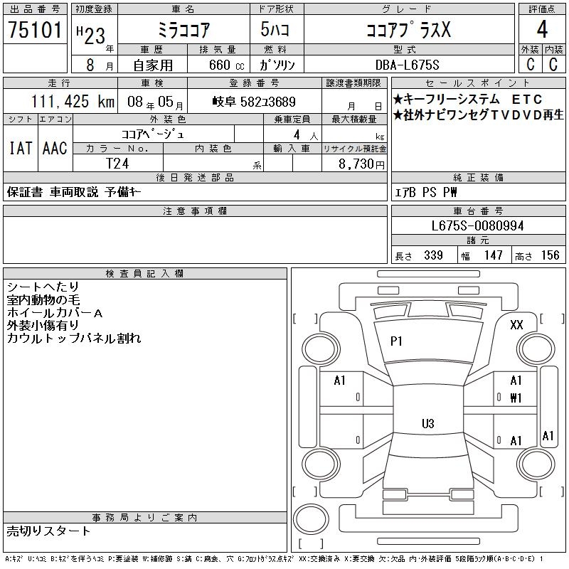Click the 譲渡書類期限 header
Image resolution: width=569 pixels, height=569 pixels.
pyautogui.click(x=353, y=83)
